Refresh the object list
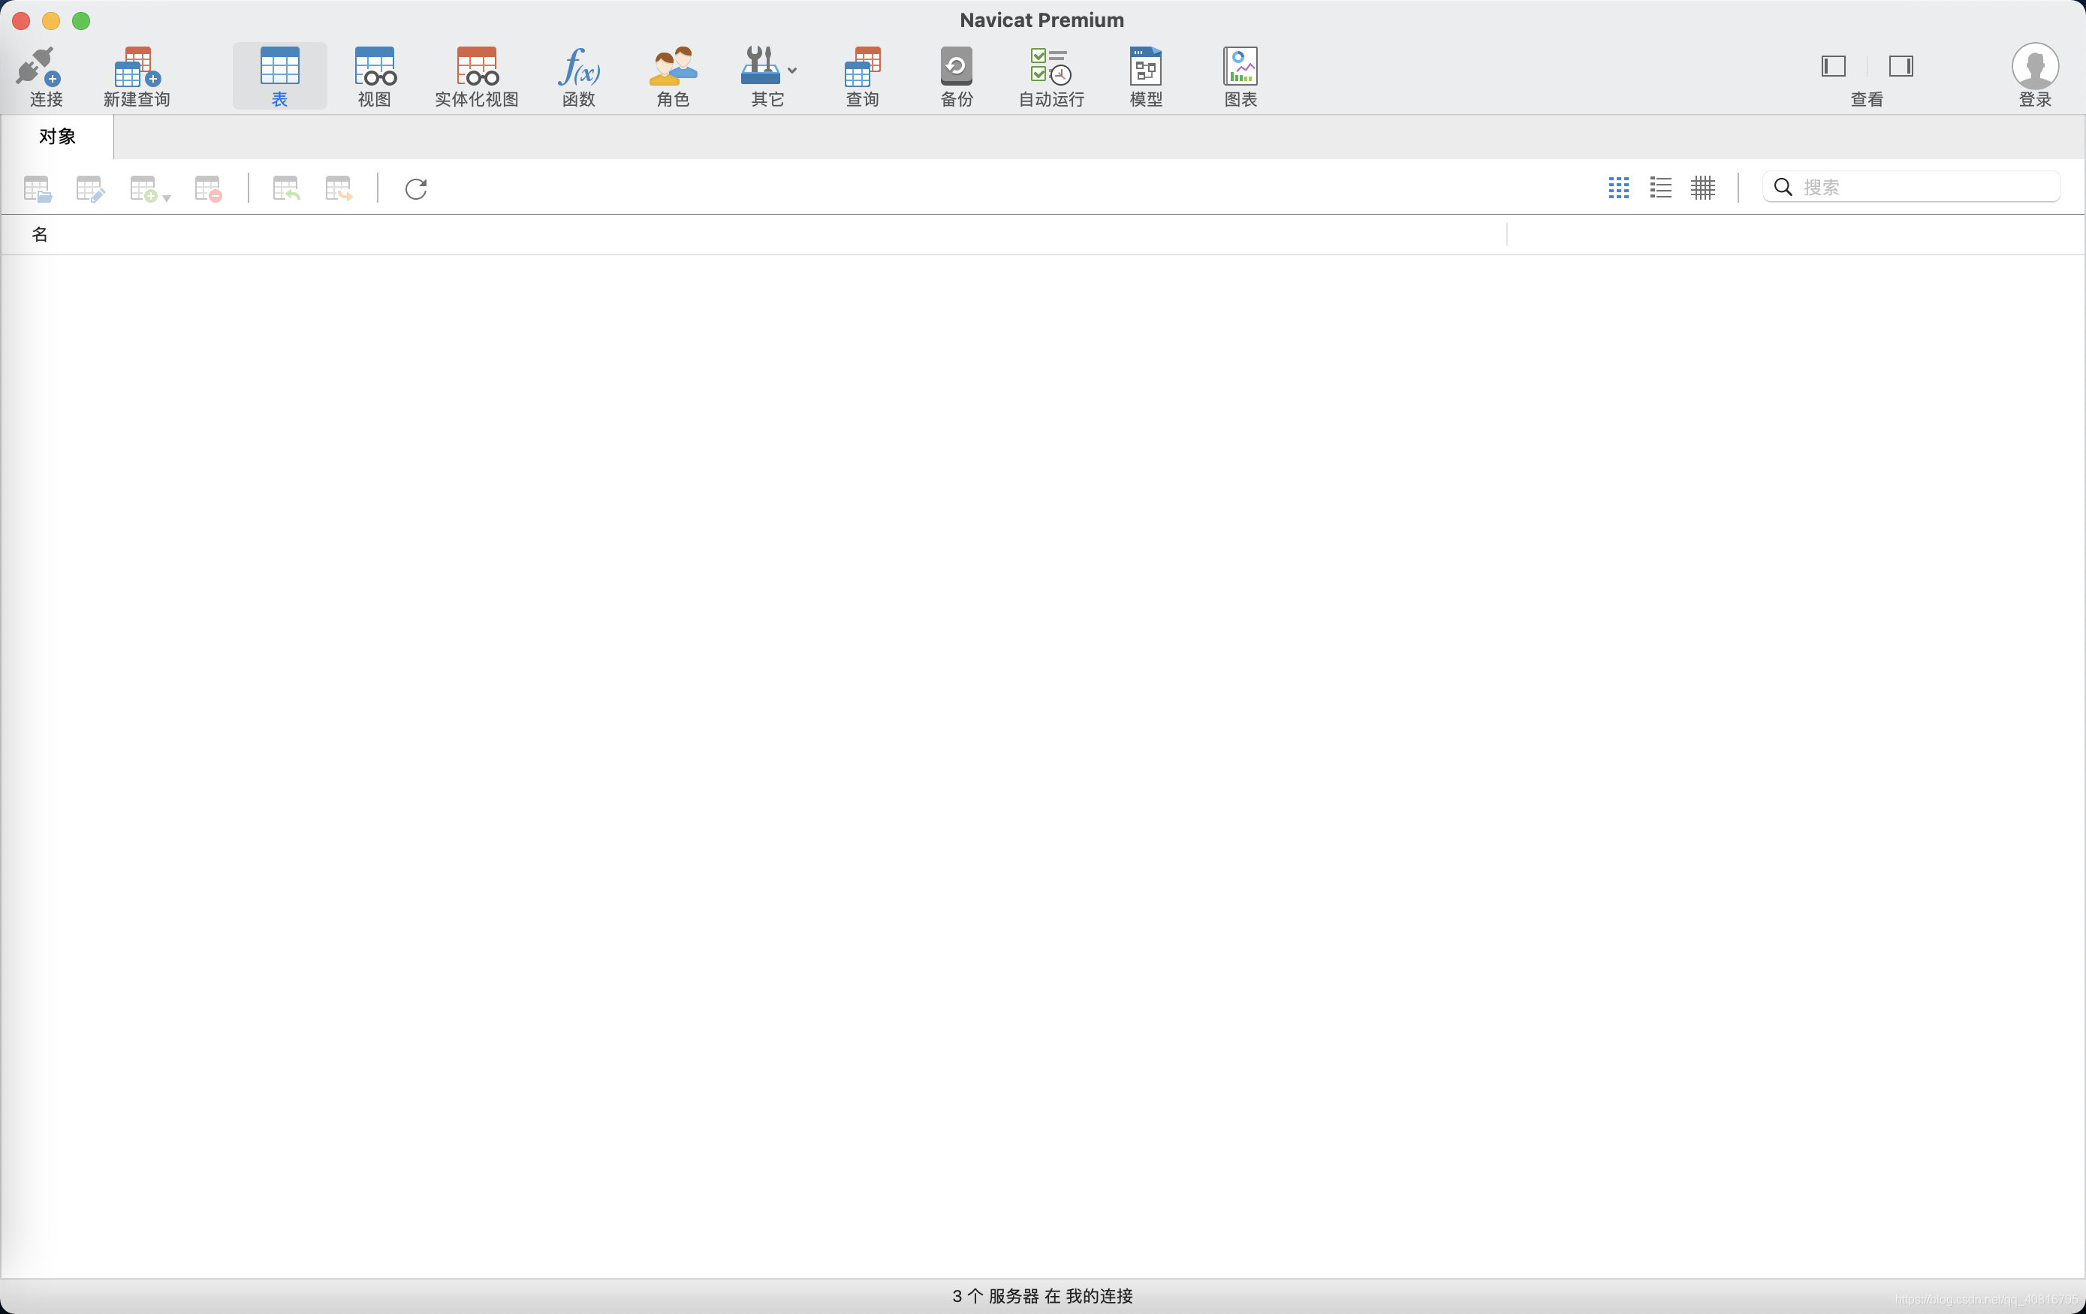 [x=416, y=188]
